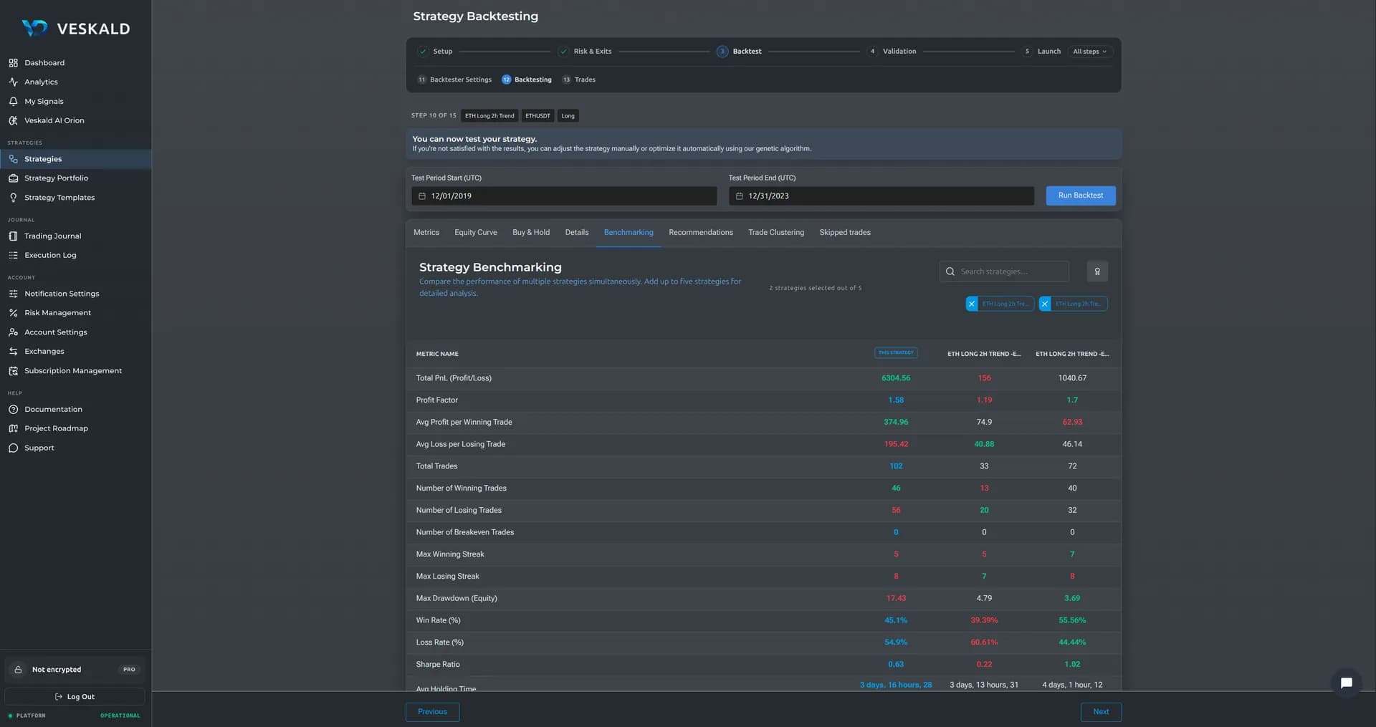Click the Total Trades value 102
1376x727 pixels.
tap(896, 466)
